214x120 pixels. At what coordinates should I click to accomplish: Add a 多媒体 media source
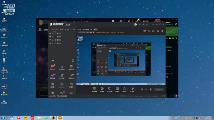coord(117,90)
